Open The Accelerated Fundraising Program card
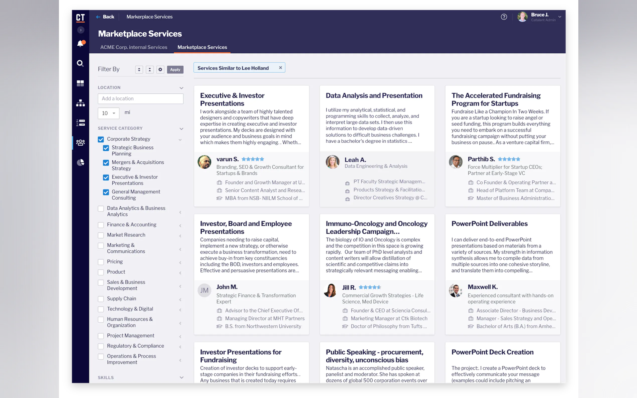 point(496,99)
